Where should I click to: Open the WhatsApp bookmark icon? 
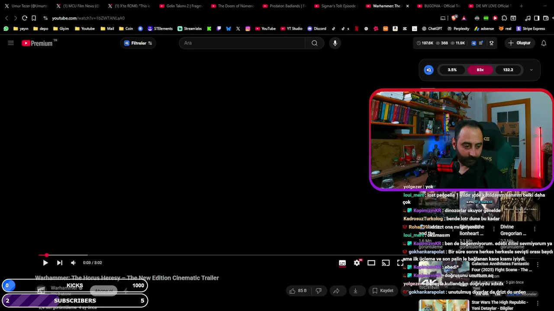click(6, 29)
